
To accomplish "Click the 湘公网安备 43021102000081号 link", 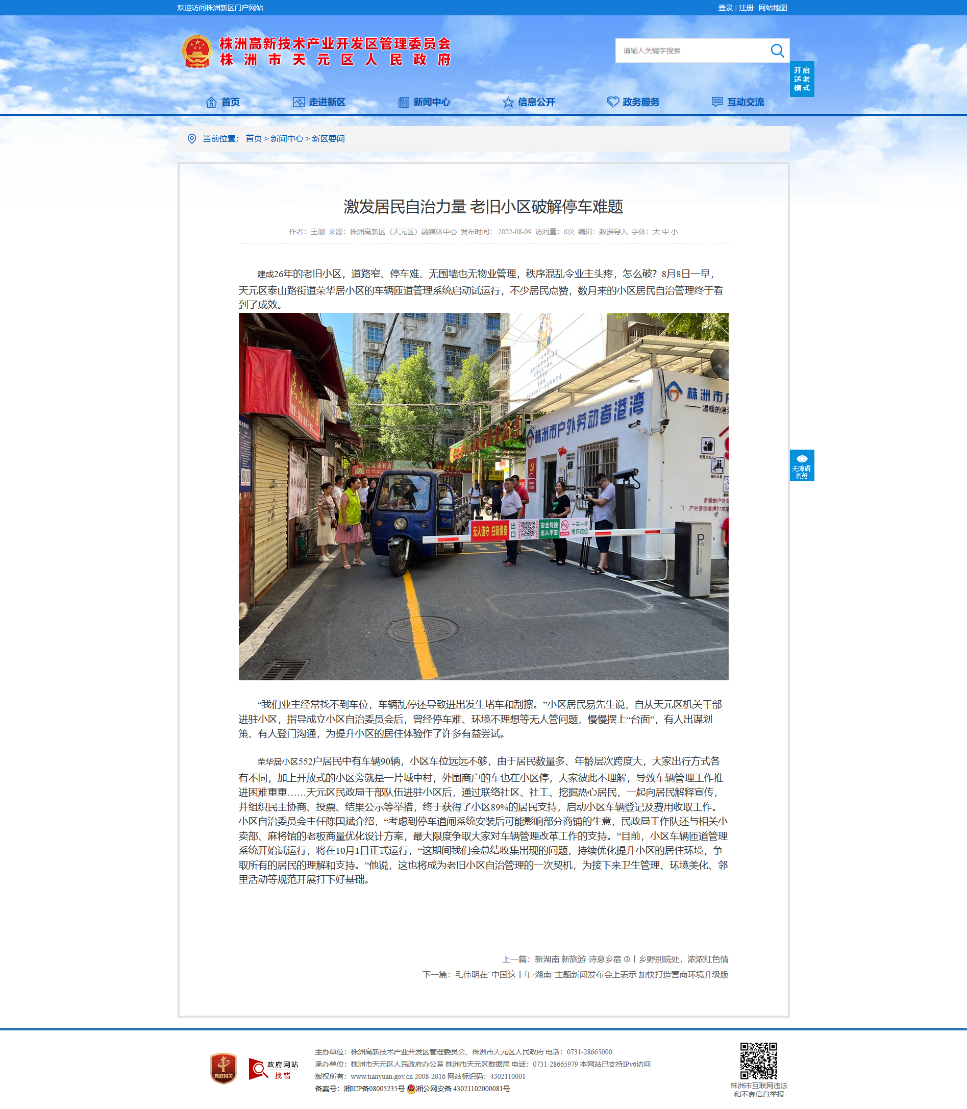I will [x=462, y=1089].
